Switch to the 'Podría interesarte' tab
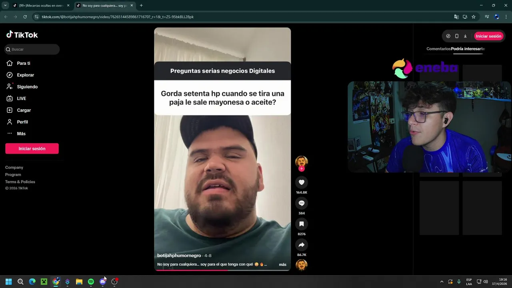Screen dimensions: 512x288 pos(468,49)
